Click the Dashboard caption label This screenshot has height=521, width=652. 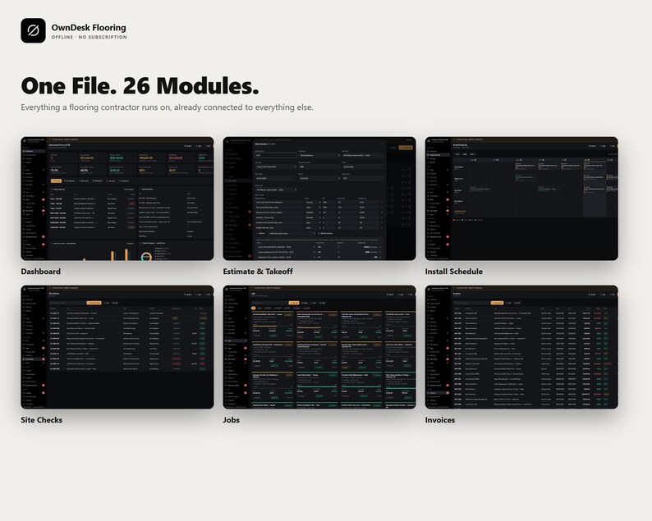point(41,272)
